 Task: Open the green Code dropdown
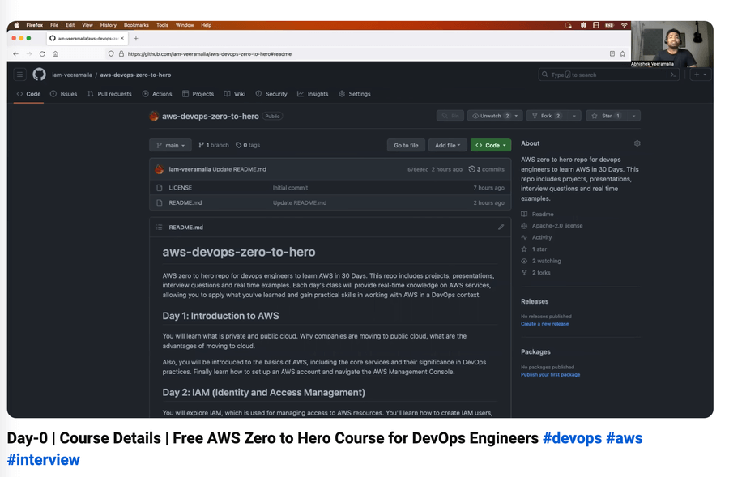pos(491,146)
